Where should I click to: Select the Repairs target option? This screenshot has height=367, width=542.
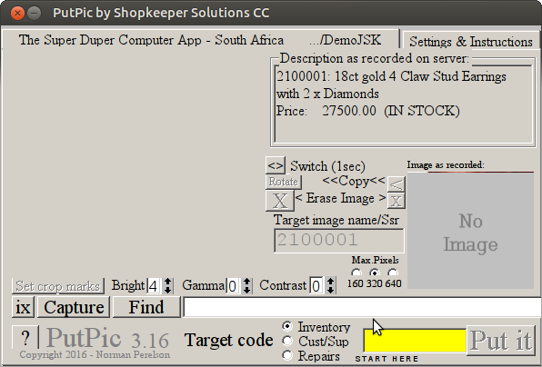click(287, 355)
